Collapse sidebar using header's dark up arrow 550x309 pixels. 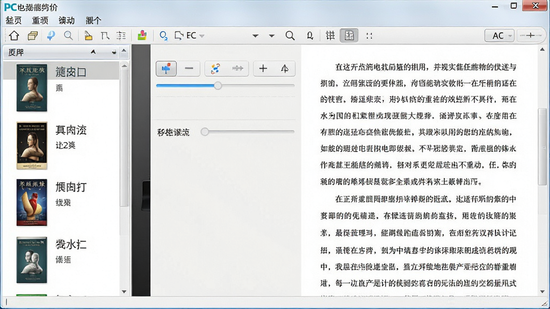(x=93, y=52)
